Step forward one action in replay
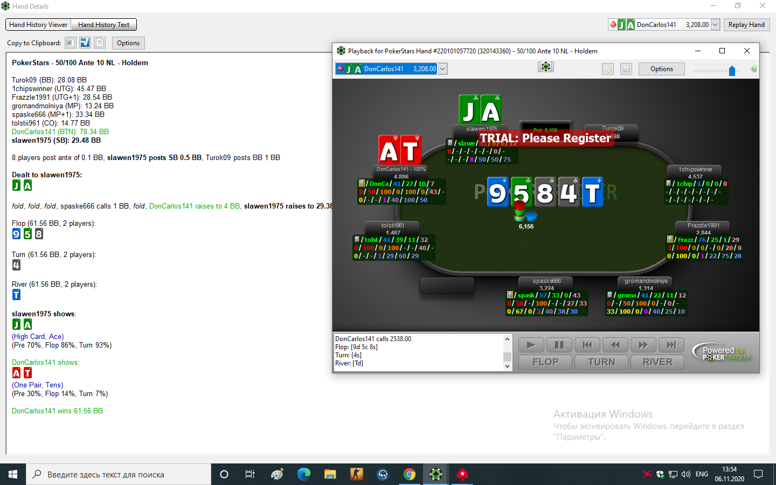 coord(643,345)
